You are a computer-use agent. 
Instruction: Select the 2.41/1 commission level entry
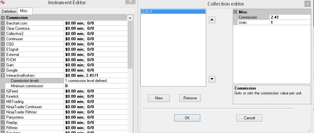(173, 11)
